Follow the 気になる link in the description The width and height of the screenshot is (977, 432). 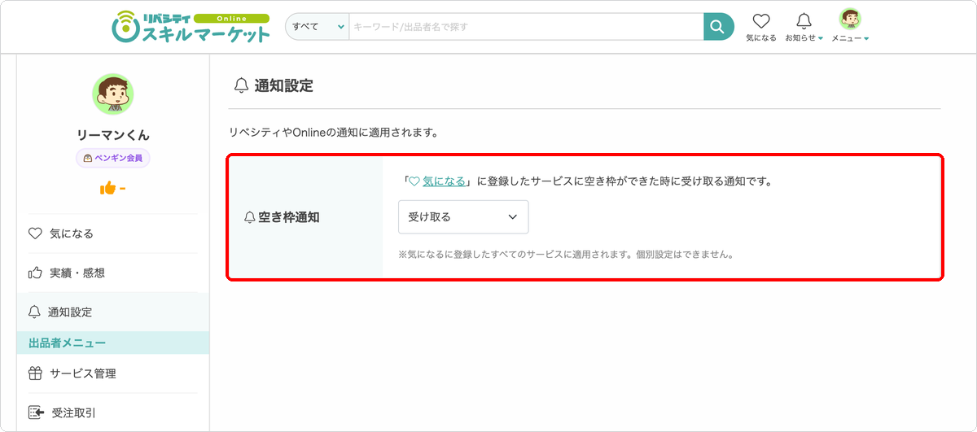444,181
